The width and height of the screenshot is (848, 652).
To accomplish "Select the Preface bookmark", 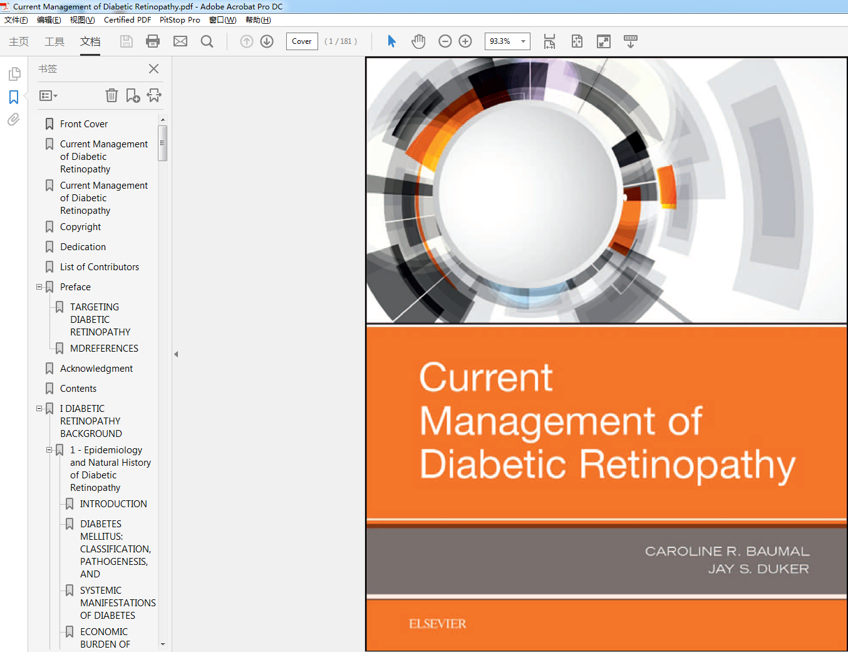I will (75, 287).
